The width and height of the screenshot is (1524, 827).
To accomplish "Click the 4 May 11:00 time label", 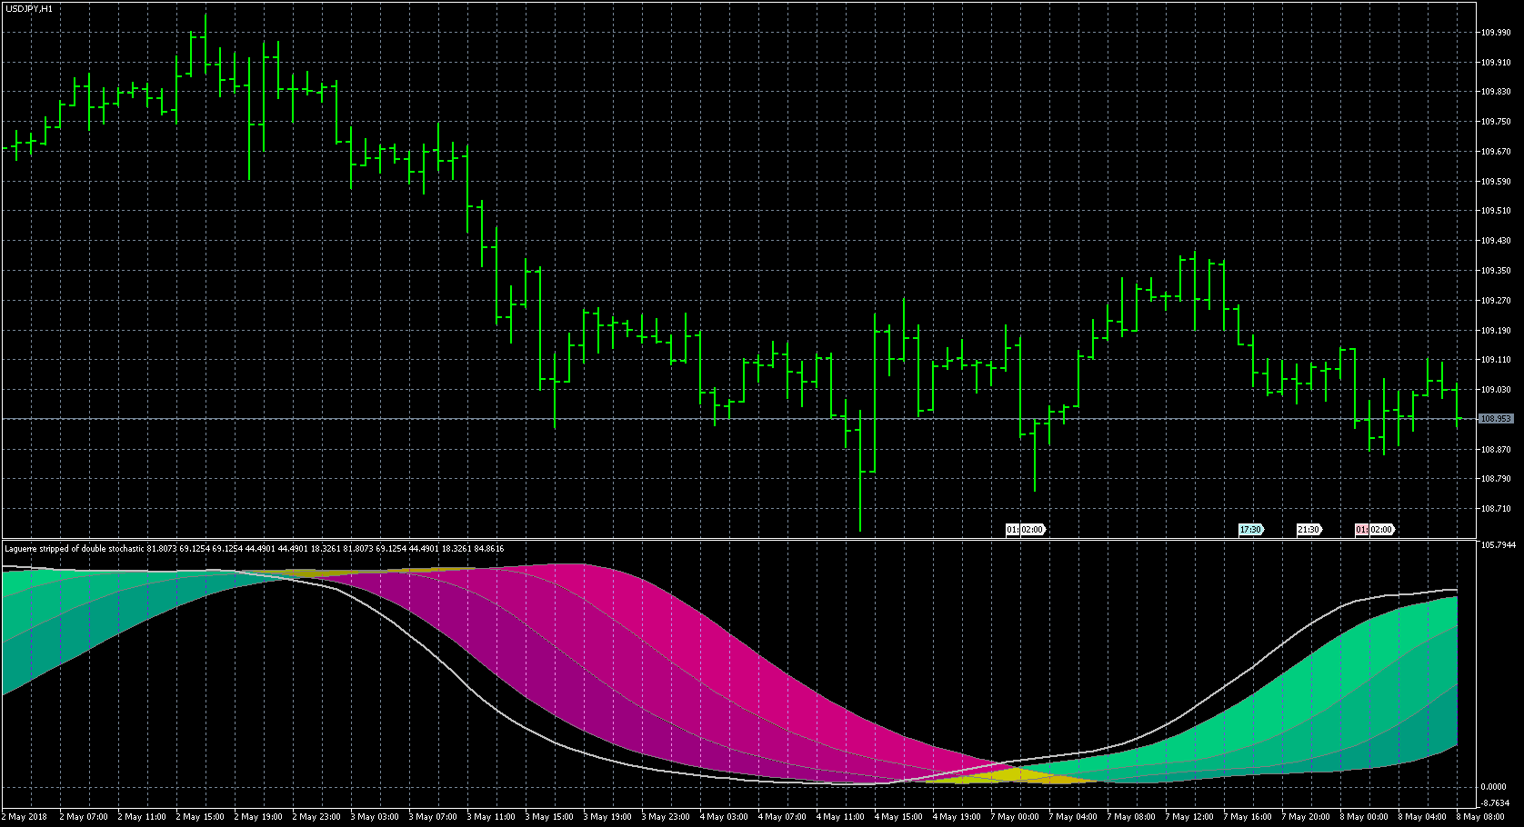I will pos(840,816).
